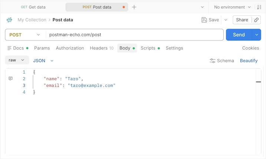Open the Params tab
The image size is (266, 159).
coord(42,48)
